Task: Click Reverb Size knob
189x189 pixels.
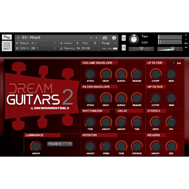Action: click(x=171, y=146)
